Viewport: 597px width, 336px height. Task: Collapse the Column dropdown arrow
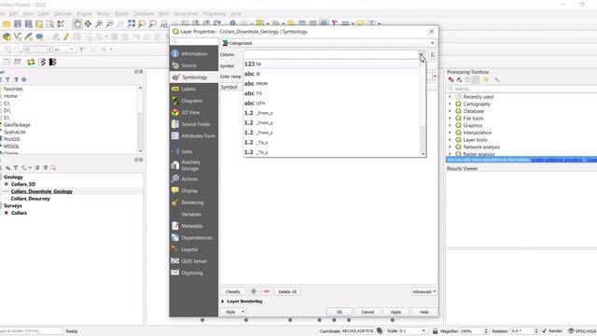tap(422, 55)
